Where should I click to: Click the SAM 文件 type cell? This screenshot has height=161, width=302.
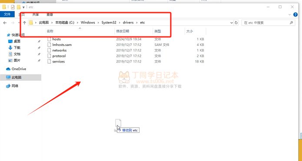pos(162,45)
